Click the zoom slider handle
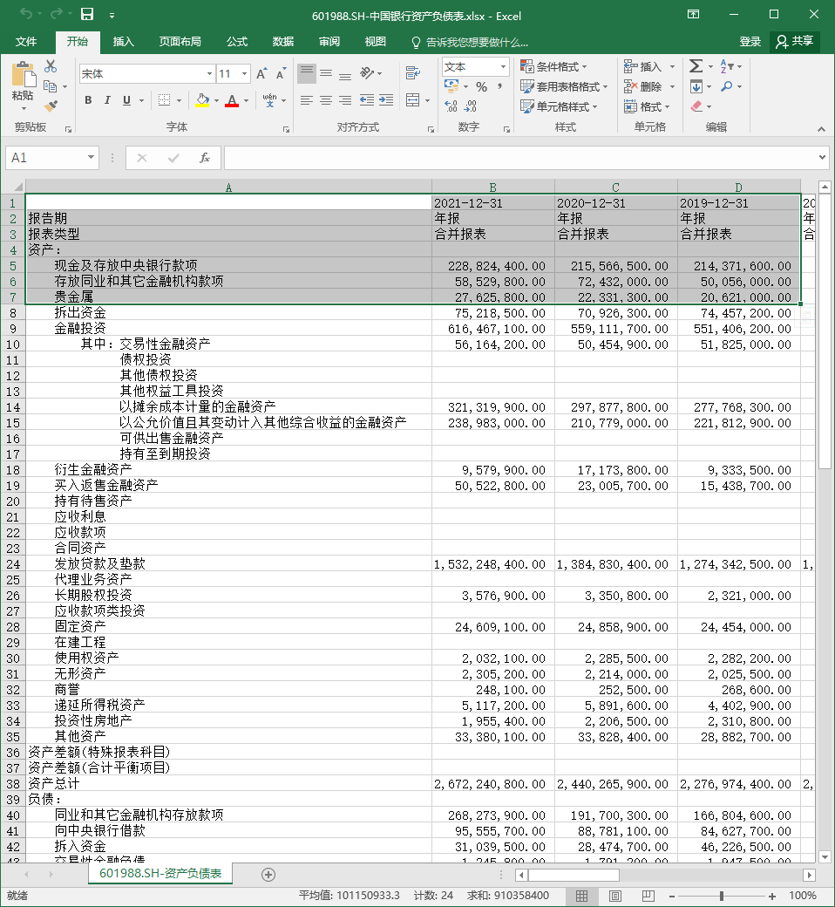 [721, 896]
